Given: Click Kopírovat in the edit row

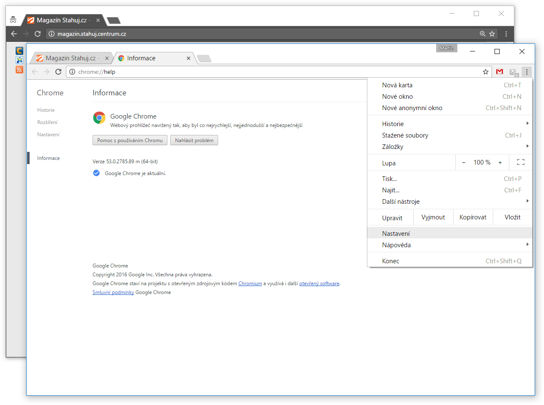Looking at the screenshot, I should click(473, 217).
